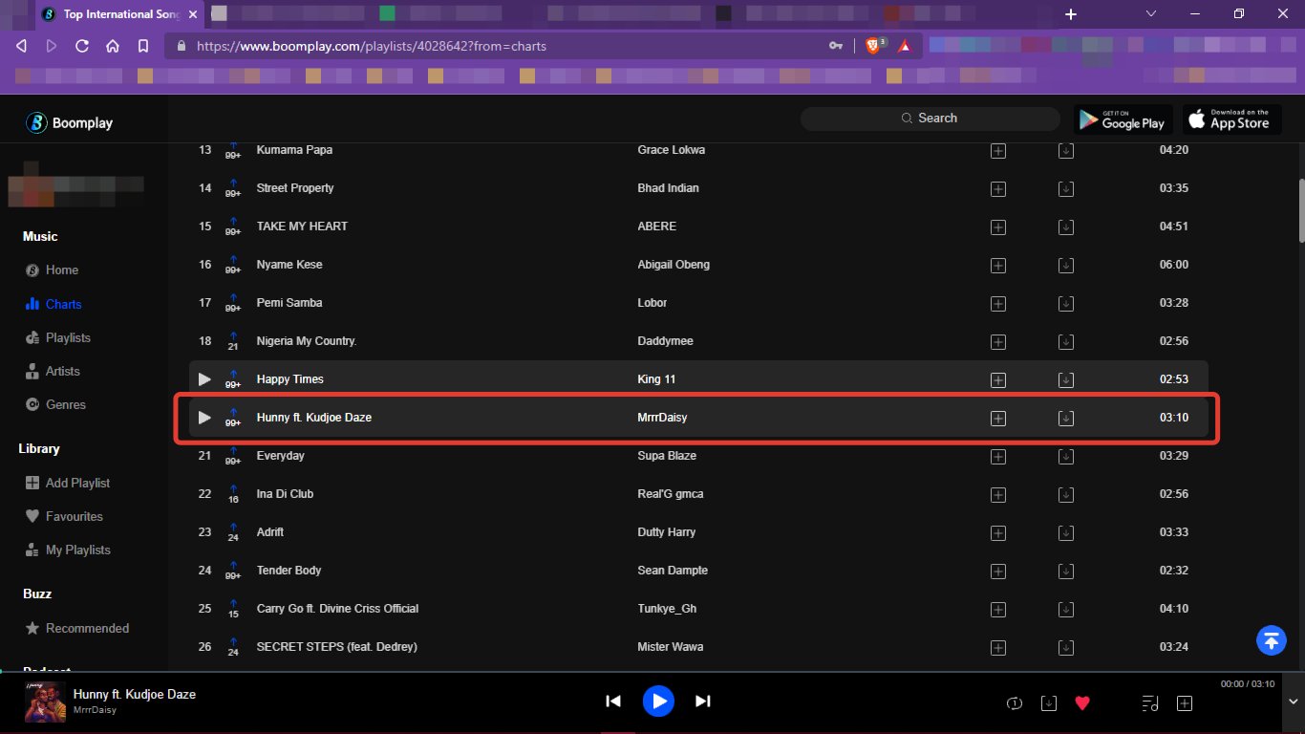Click the Add Playlist button

[77, 484]
